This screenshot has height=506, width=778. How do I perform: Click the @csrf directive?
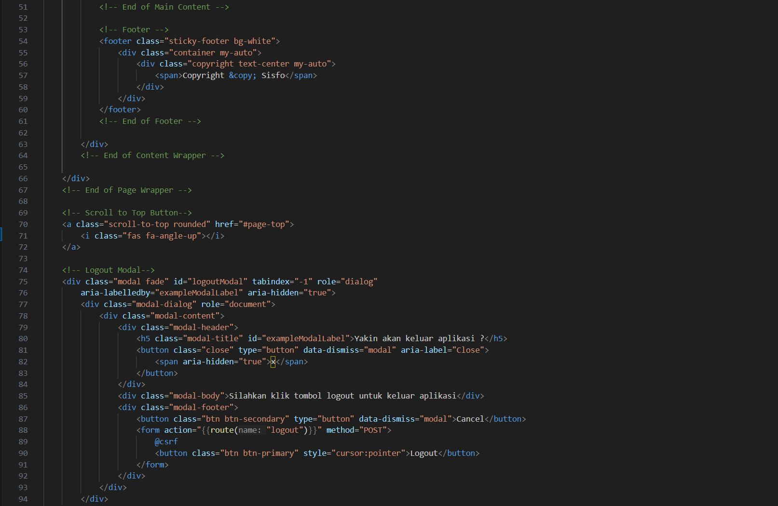coord(166,442)
